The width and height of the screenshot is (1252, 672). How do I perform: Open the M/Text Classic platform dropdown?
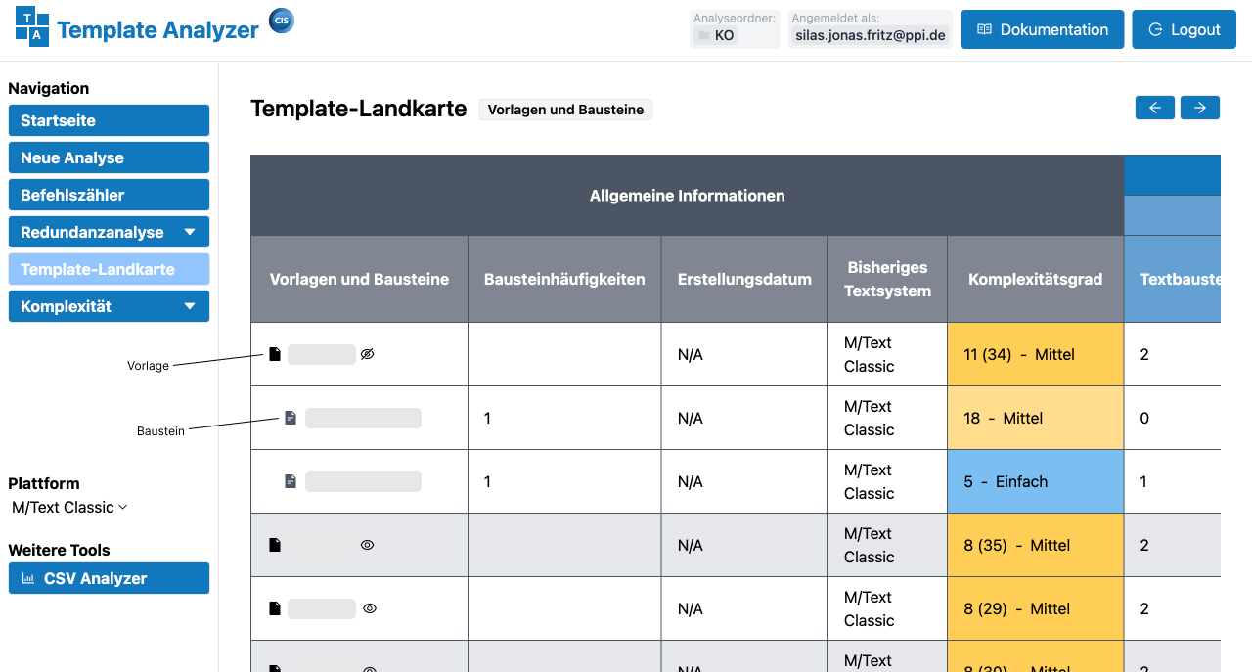[69, 507]
